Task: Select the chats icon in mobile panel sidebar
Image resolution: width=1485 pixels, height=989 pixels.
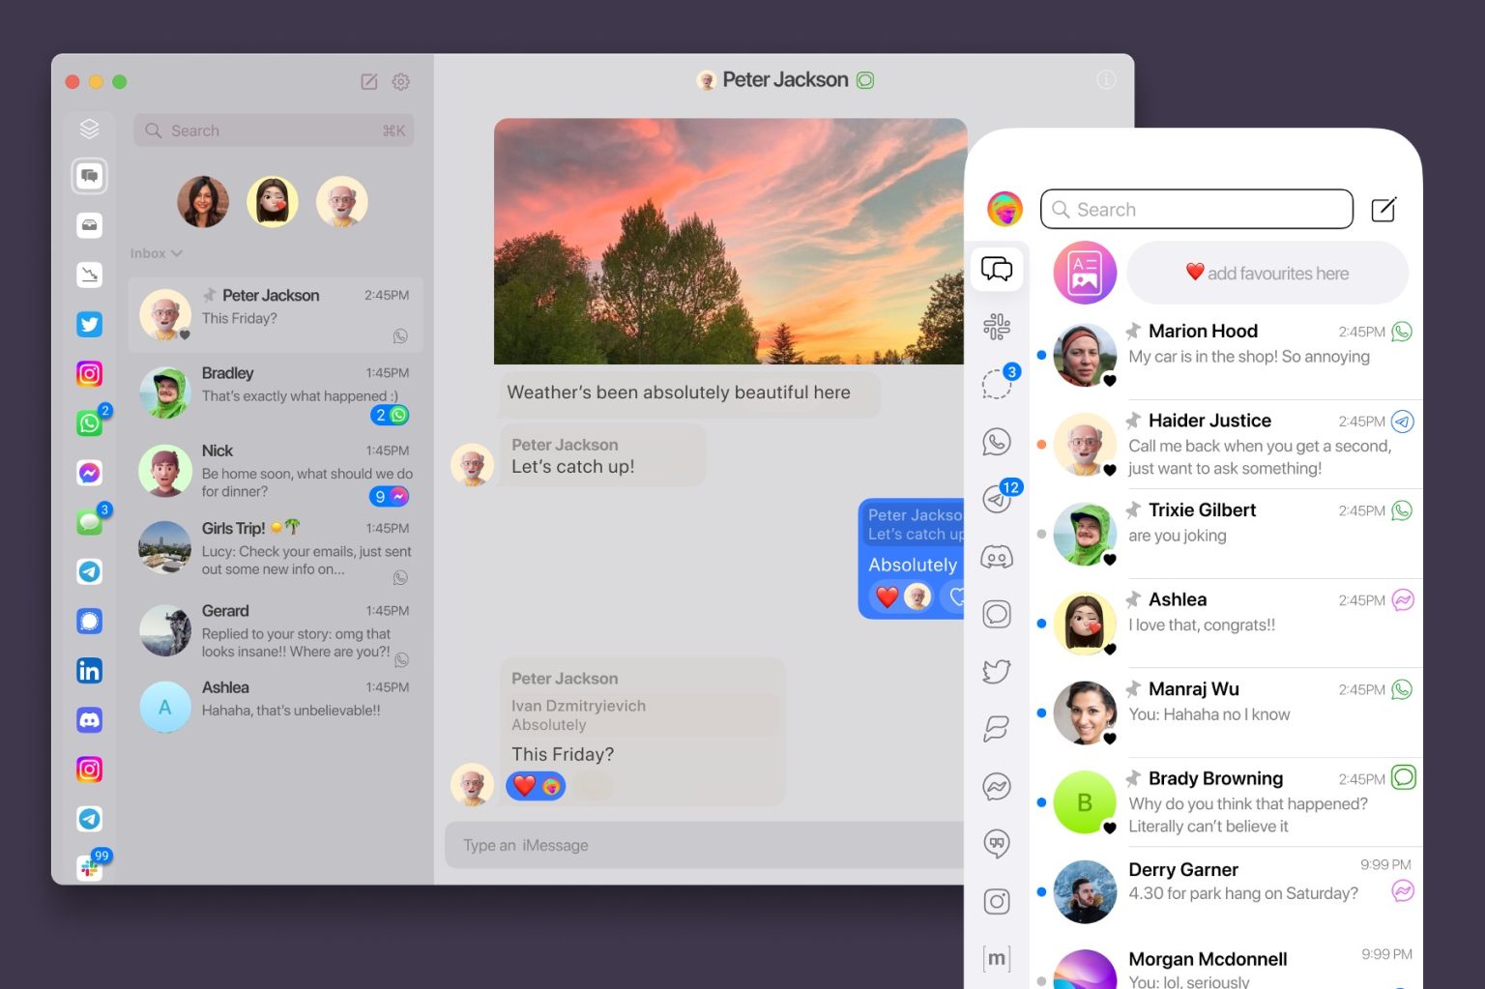Action: 997,268
